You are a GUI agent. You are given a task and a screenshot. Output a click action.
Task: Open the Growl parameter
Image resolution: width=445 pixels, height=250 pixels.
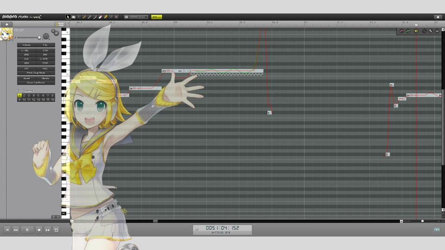tap(26, 78)
